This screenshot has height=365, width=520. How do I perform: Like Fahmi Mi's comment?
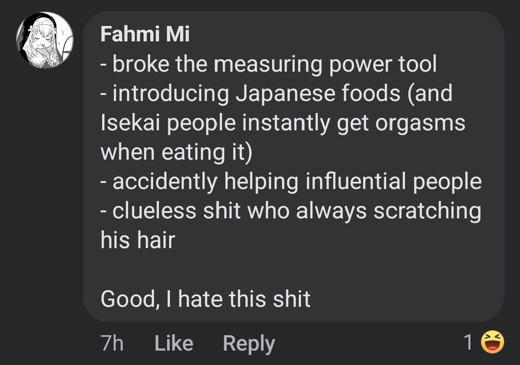[174, 343]
